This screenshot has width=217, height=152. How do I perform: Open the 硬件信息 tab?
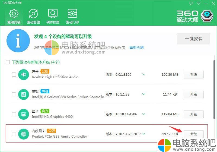point(53,16)
